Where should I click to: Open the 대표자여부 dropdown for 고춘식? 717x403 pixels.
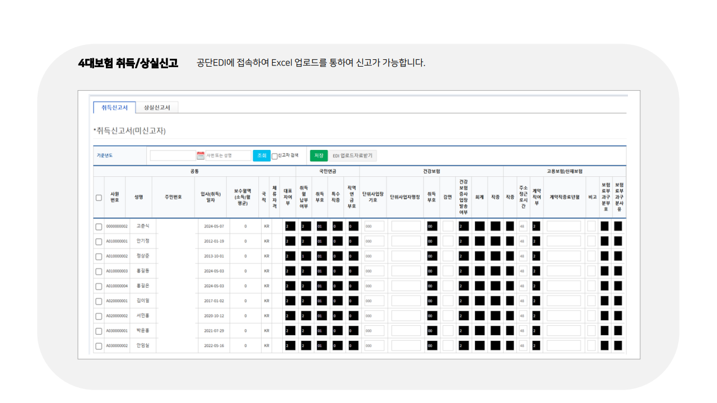pyautogui.click(x=290, y=226)
